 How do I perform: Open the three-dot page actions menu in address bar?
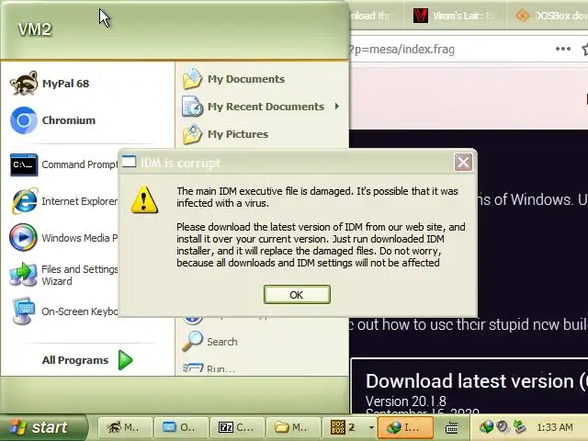563,49
